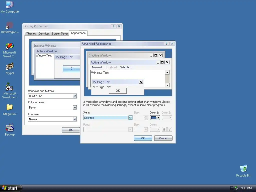Click Selected menu item in preview
Image resolution: width=256 pixels, height=192 pixels.
point(126,67)
